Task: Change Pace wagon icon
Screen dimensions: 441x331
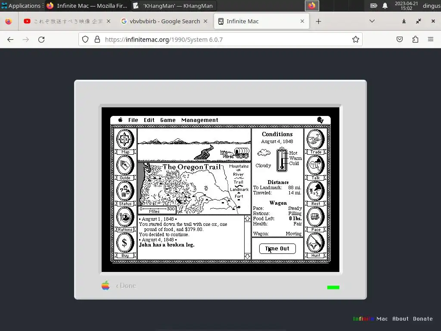Action: (316, 219)
